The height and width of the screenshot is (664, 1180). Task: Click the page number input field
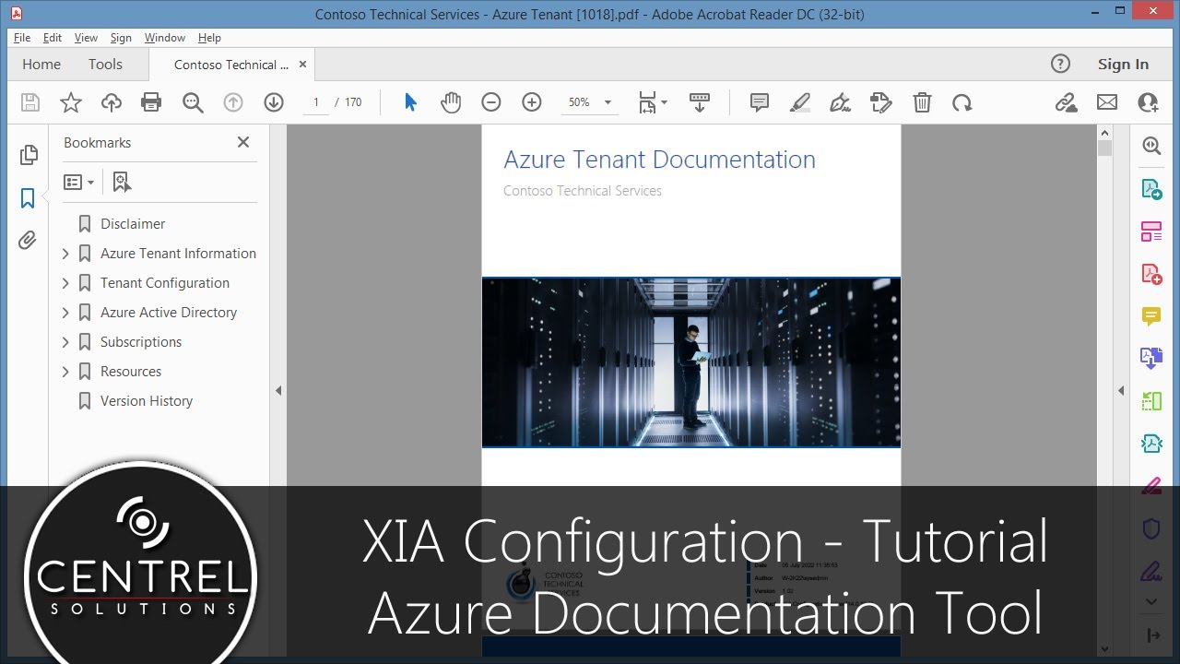(x=315, y=102)
